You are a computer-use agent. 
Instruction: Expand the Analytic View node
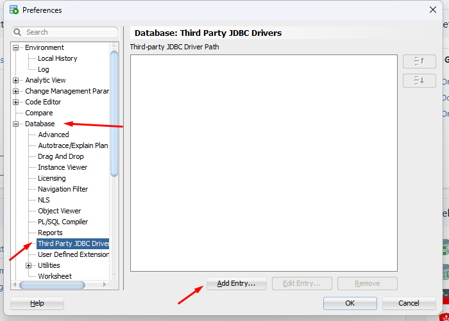(16, 80)
